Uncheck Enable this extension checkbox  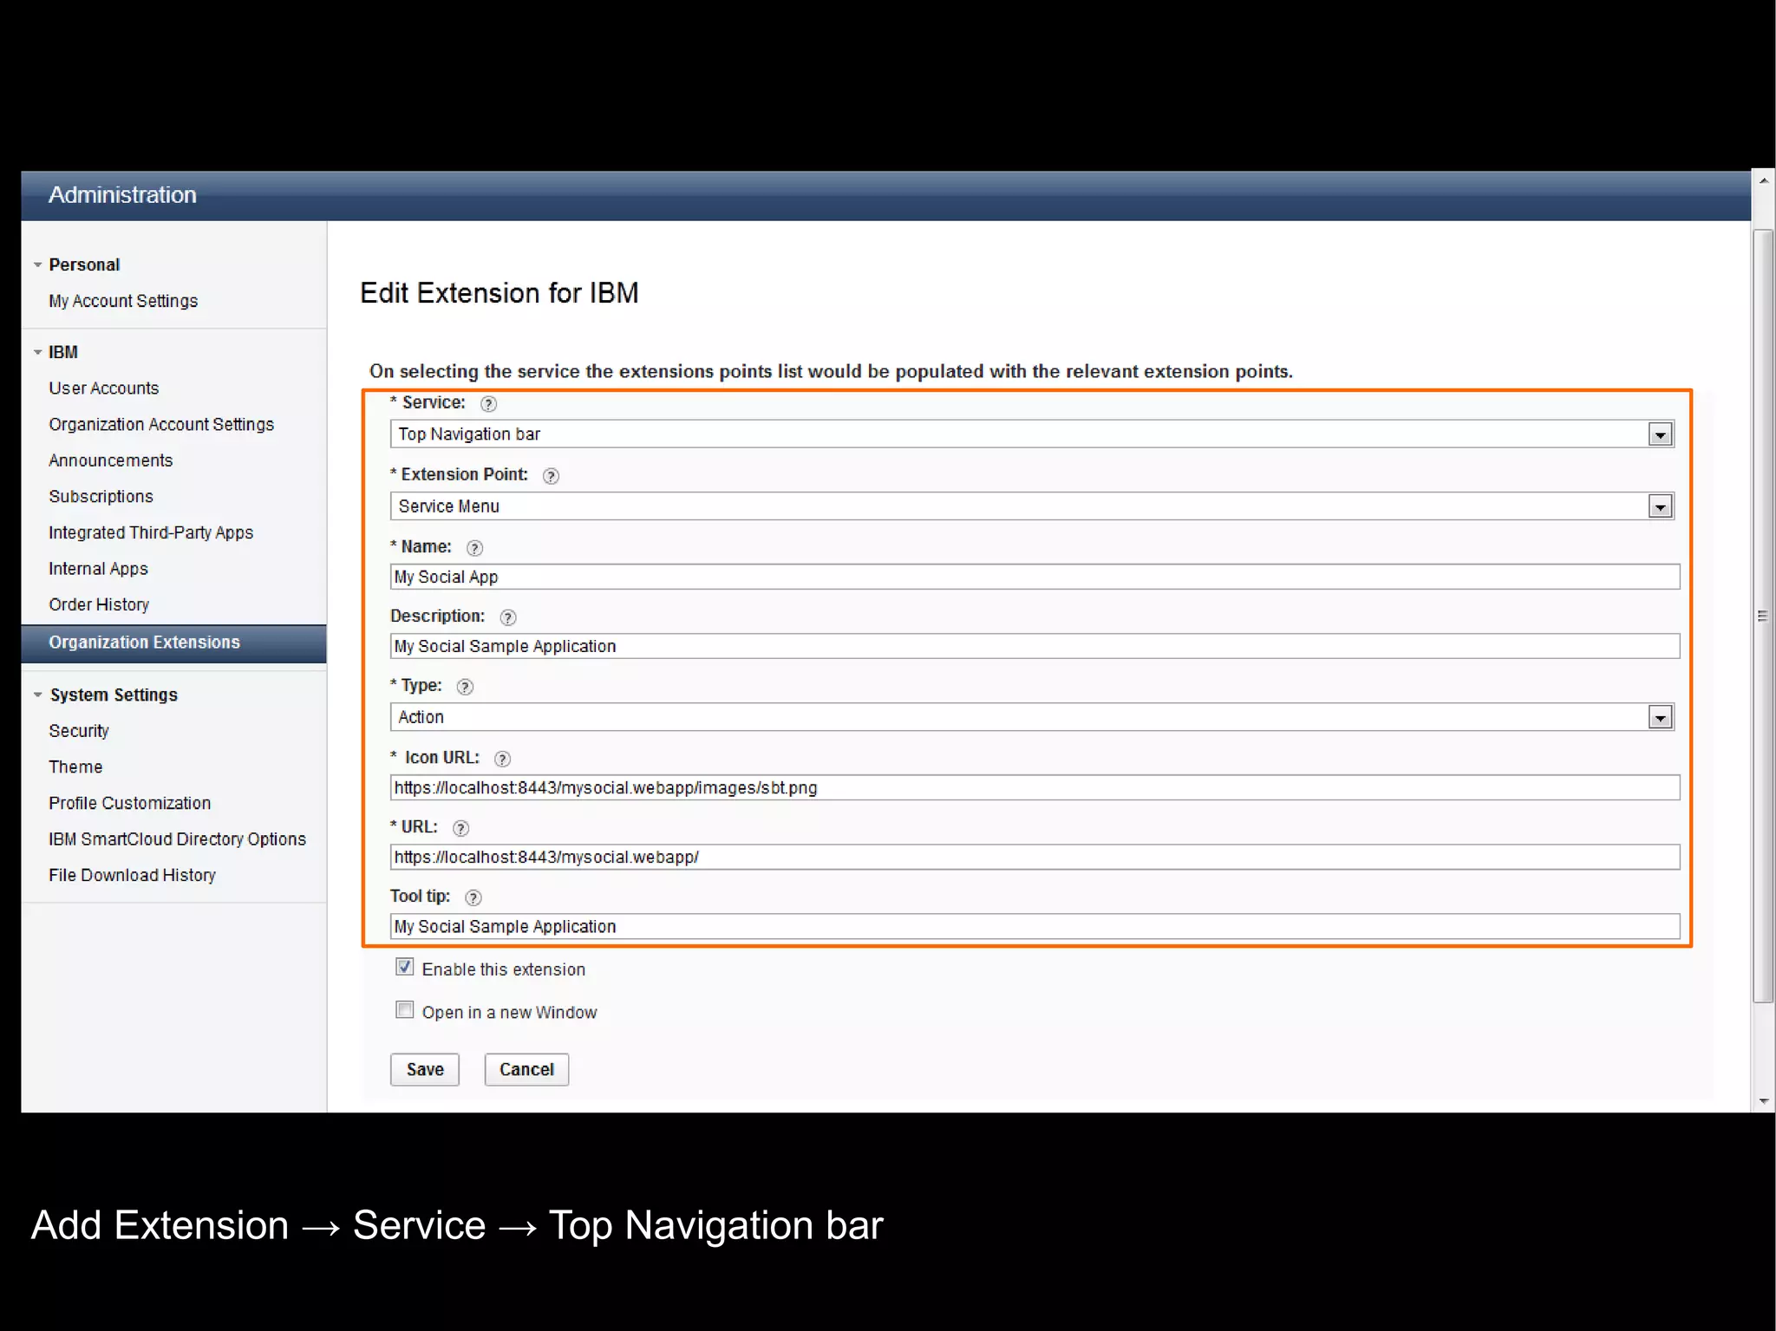(x=405, y=967)
